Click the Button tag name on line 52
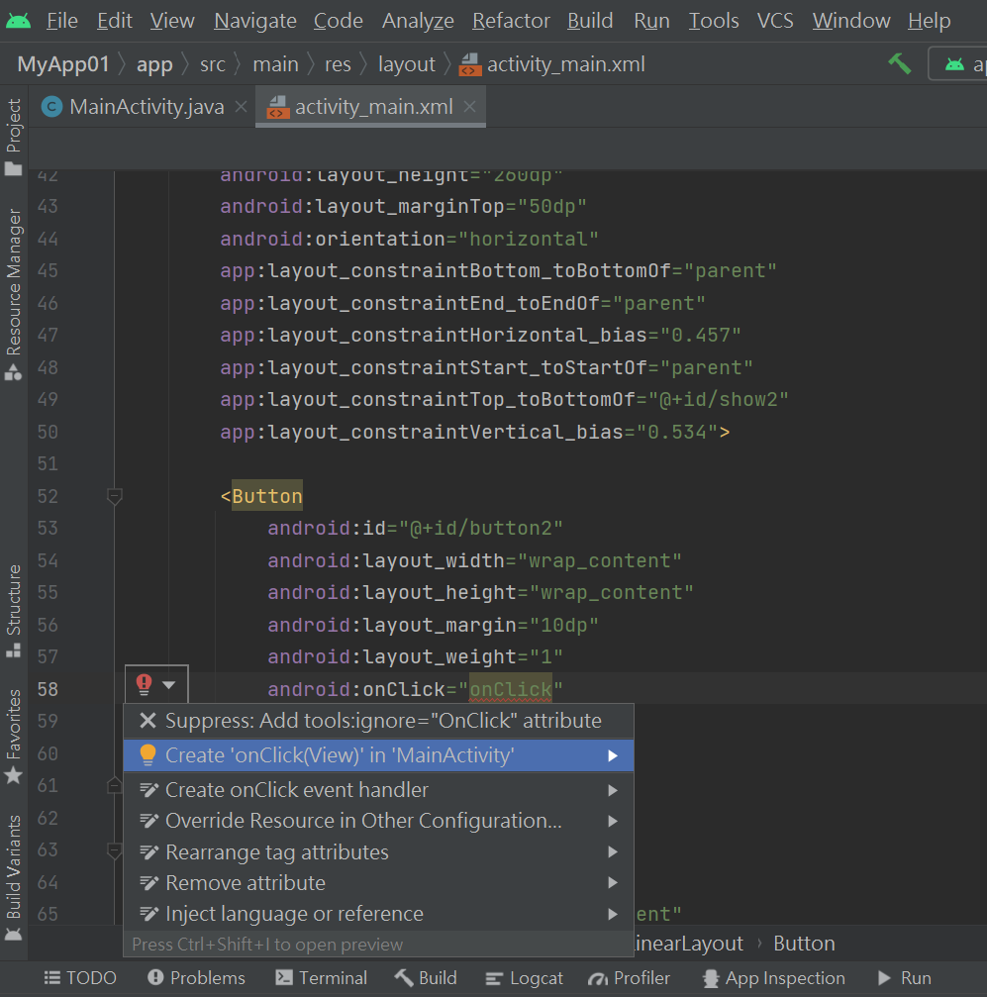Viewport: 987px width, 997px height. click(x=267, y=496)
